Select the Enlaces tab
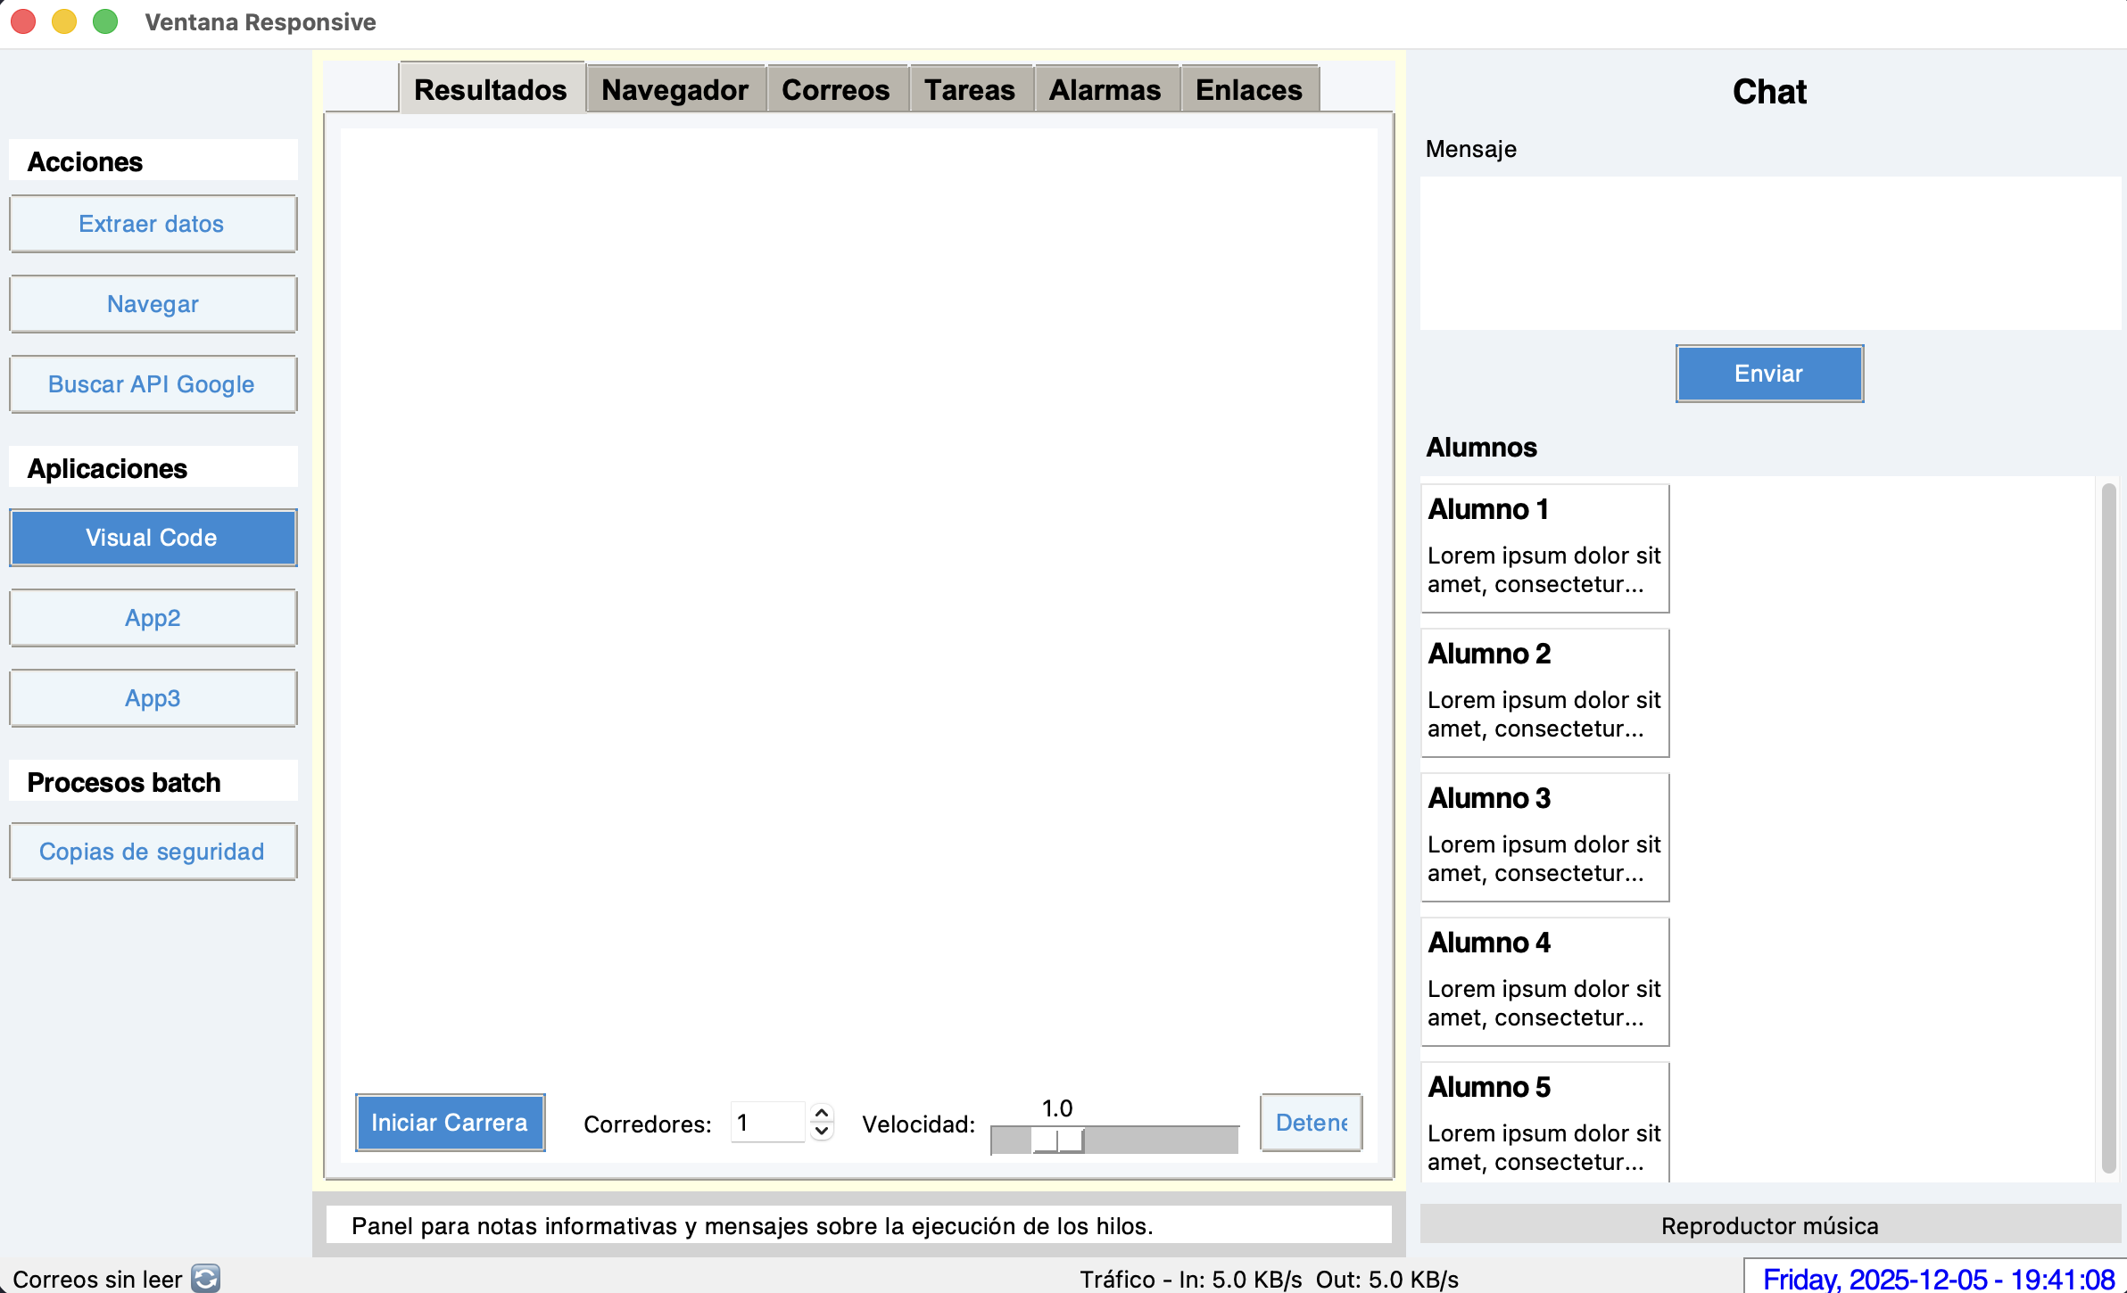The image size is (2127, 1293). click(1247, 88)
